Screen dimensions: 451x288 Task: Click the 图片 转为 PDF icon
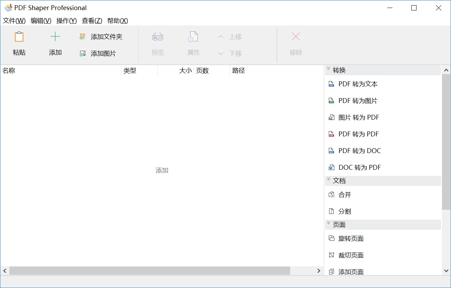point(331,117)
